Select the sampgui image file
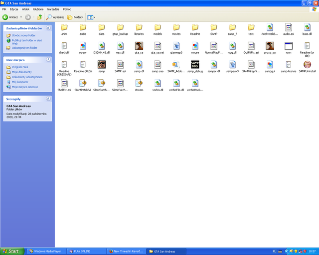 point(270,67)
